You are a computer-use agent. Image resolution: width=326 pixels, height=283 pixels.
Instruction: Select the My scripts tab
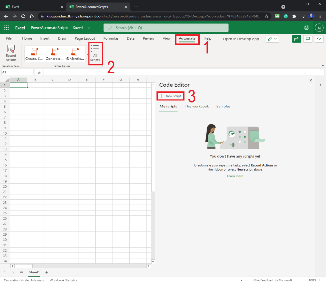[168, 106]
